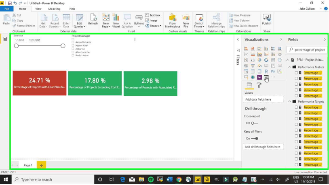Select the Python visual icon
Screen dimensions: 329x185
[273, 71]
